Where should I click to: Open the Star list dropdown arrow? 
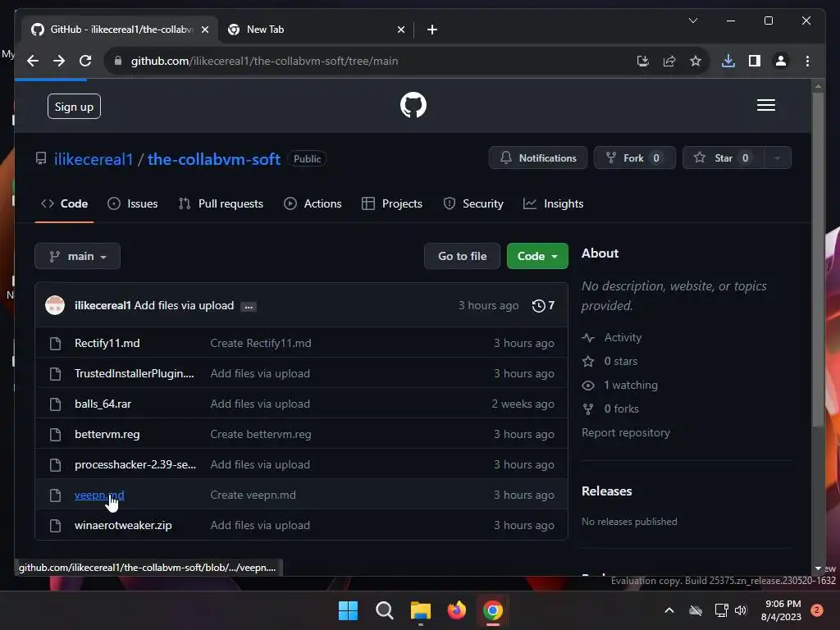777,158
